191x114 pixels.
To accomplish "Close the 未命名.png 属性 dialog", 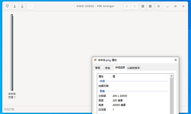I will tap(175, 60).
